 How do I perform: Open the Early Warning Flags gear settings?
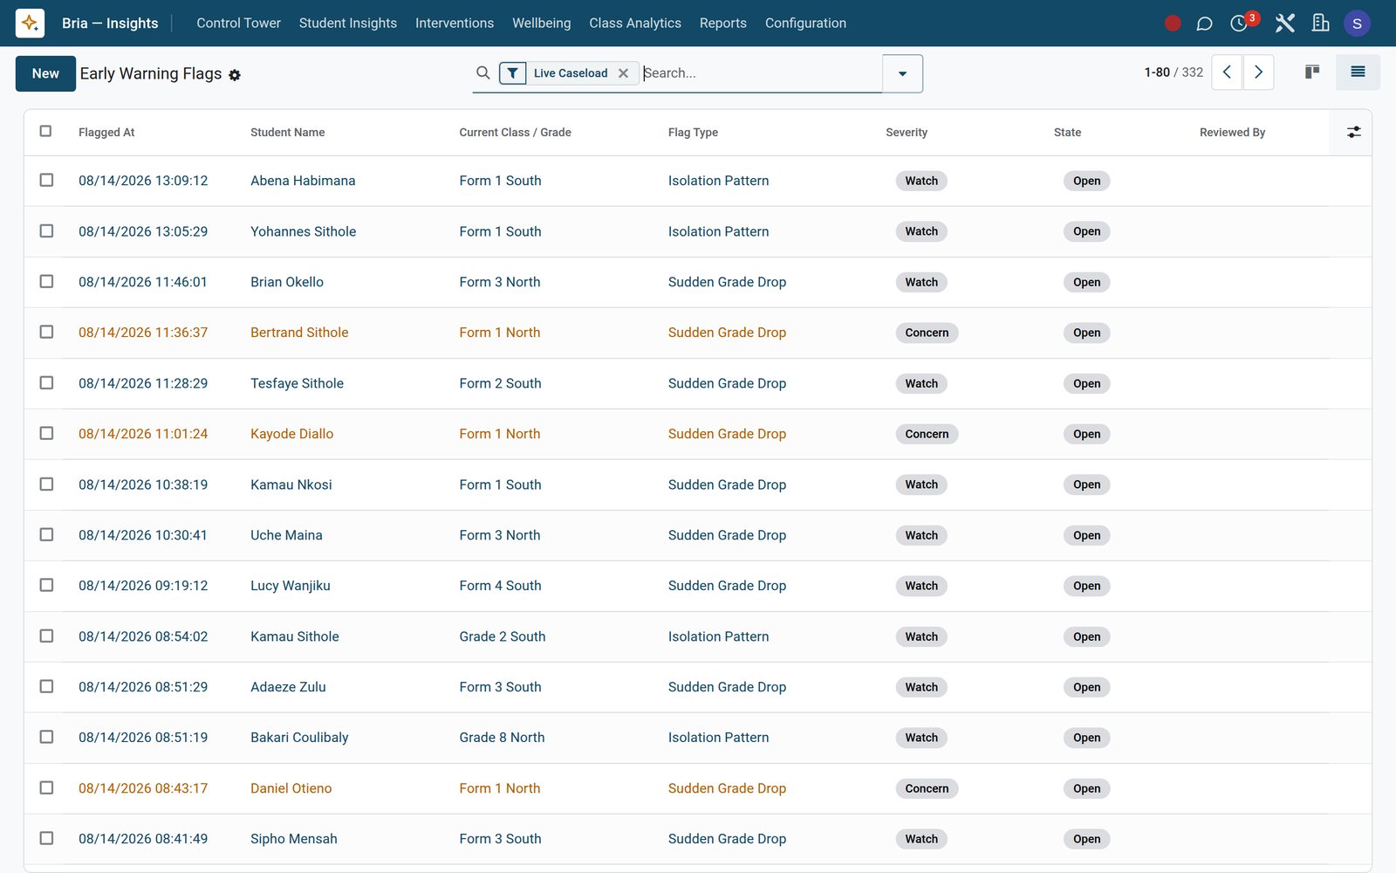point(235,75)
